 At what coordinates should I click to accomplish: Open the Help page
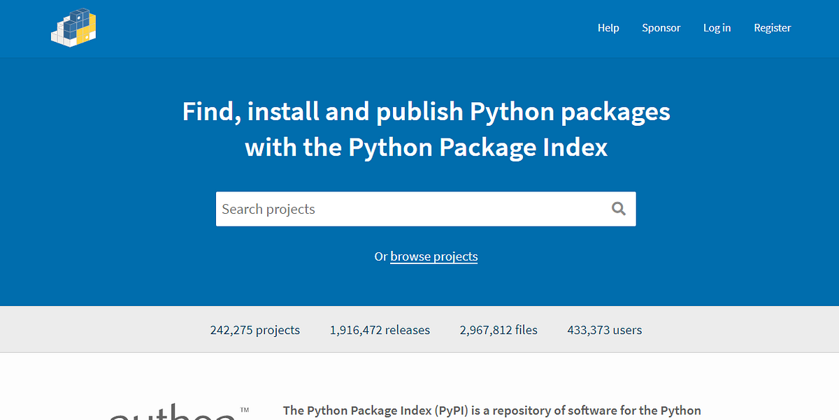coord(608,28)
